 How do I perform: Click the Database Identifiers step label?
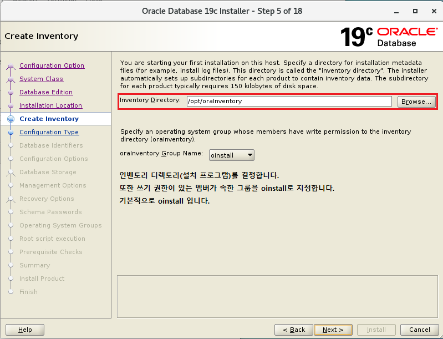coord(51,145)
